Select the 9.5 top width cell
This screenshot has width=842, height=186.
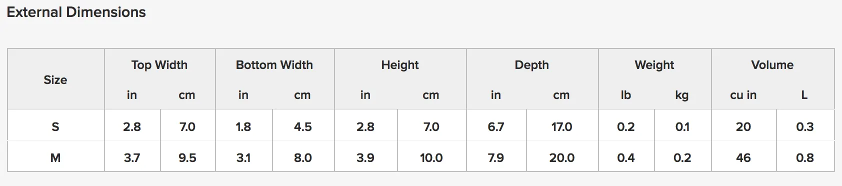click(187, 158)
